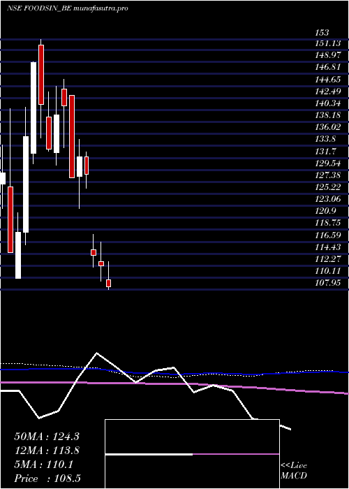
Task: Click the tallest red candlestick near 151
Action: (x=41, y=75)
